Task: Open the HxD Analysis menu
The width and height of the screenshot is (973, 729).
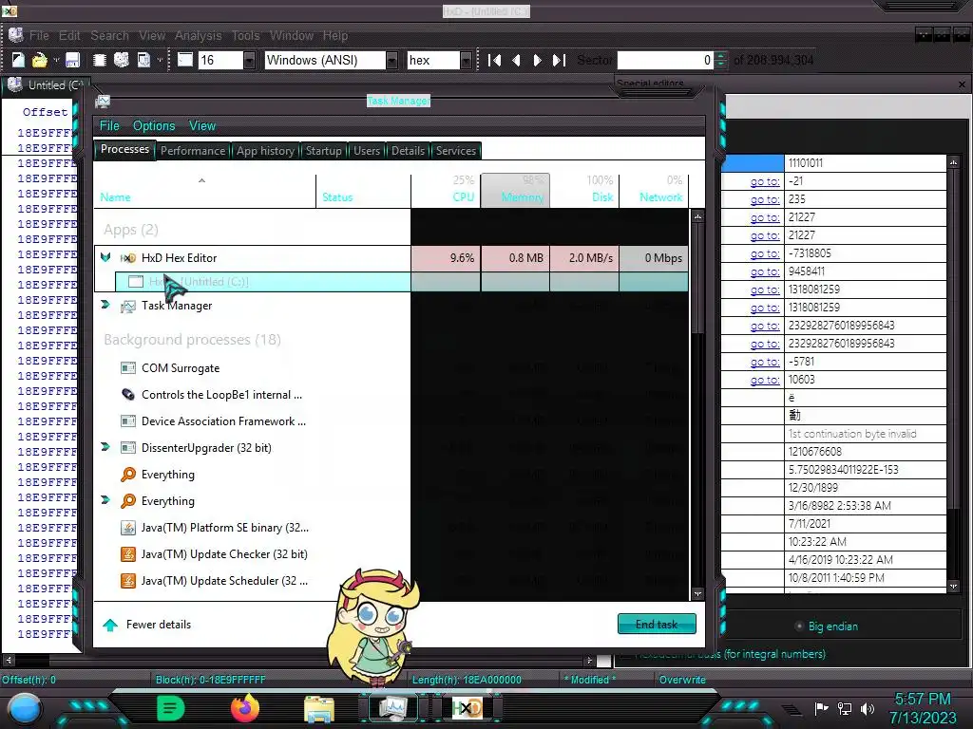Action: 198,35
